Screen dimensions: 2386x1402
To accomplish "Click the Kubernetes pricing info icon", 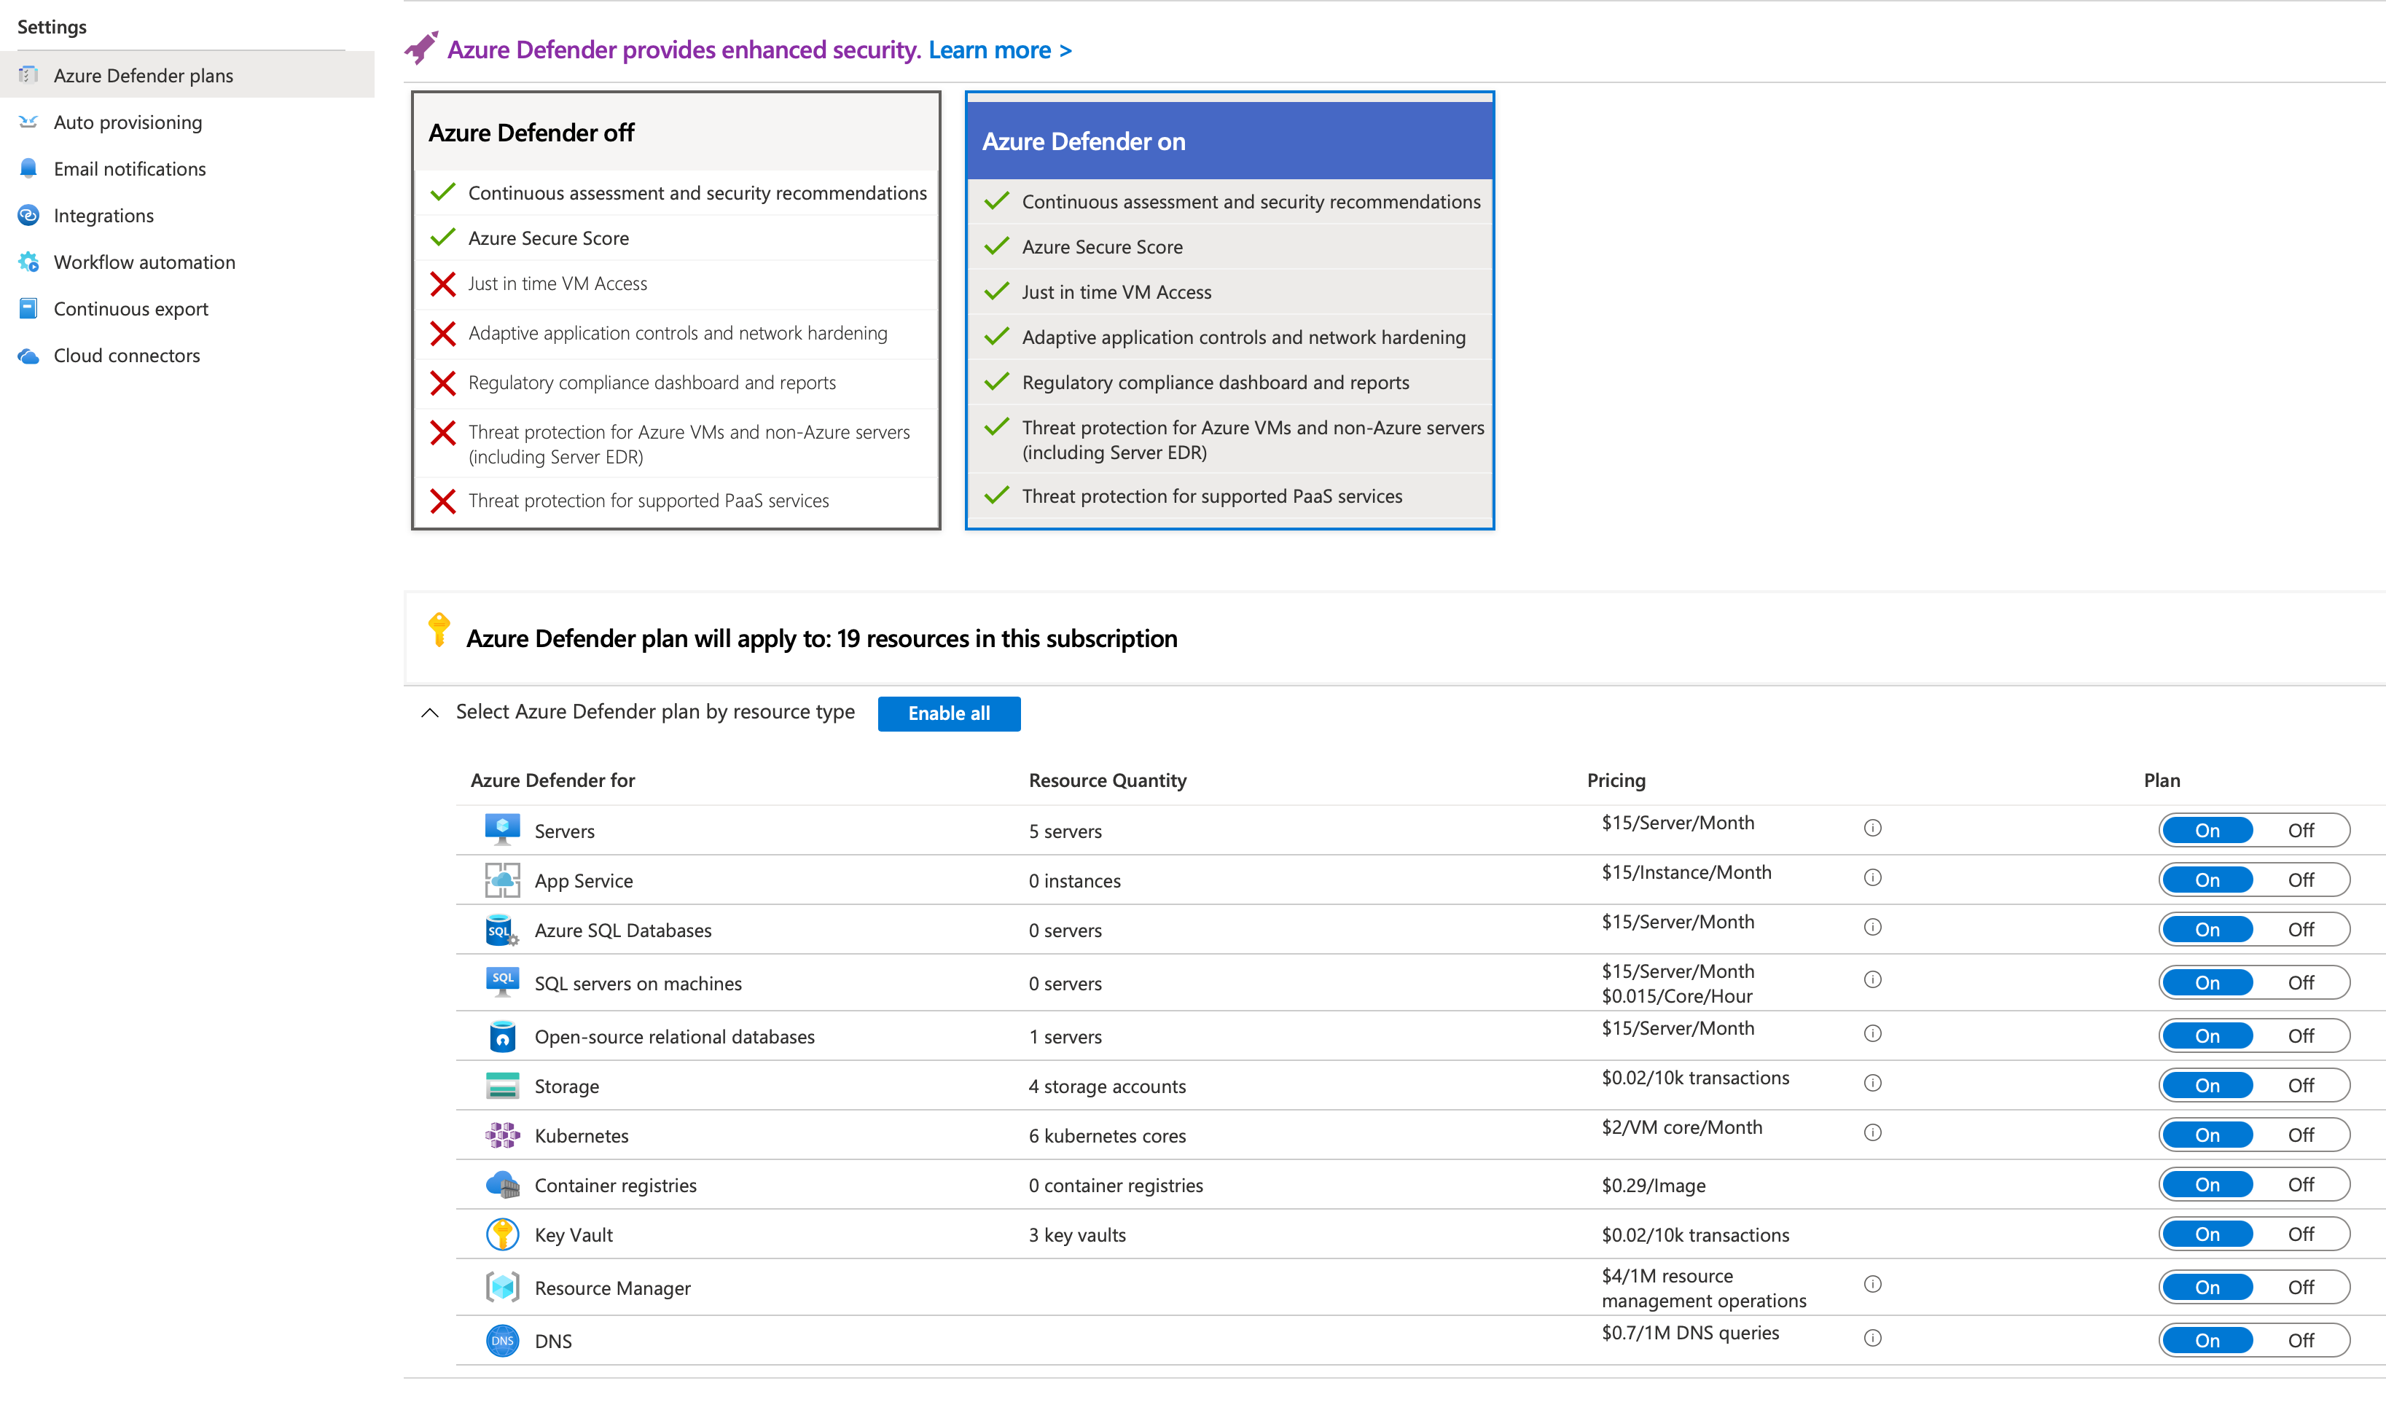I will pyautogui.click(x=1872, y=1132).
